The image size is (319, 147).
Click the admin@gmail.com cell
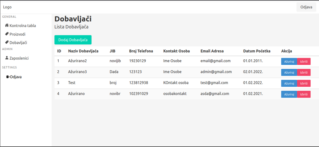coord(216,72)
